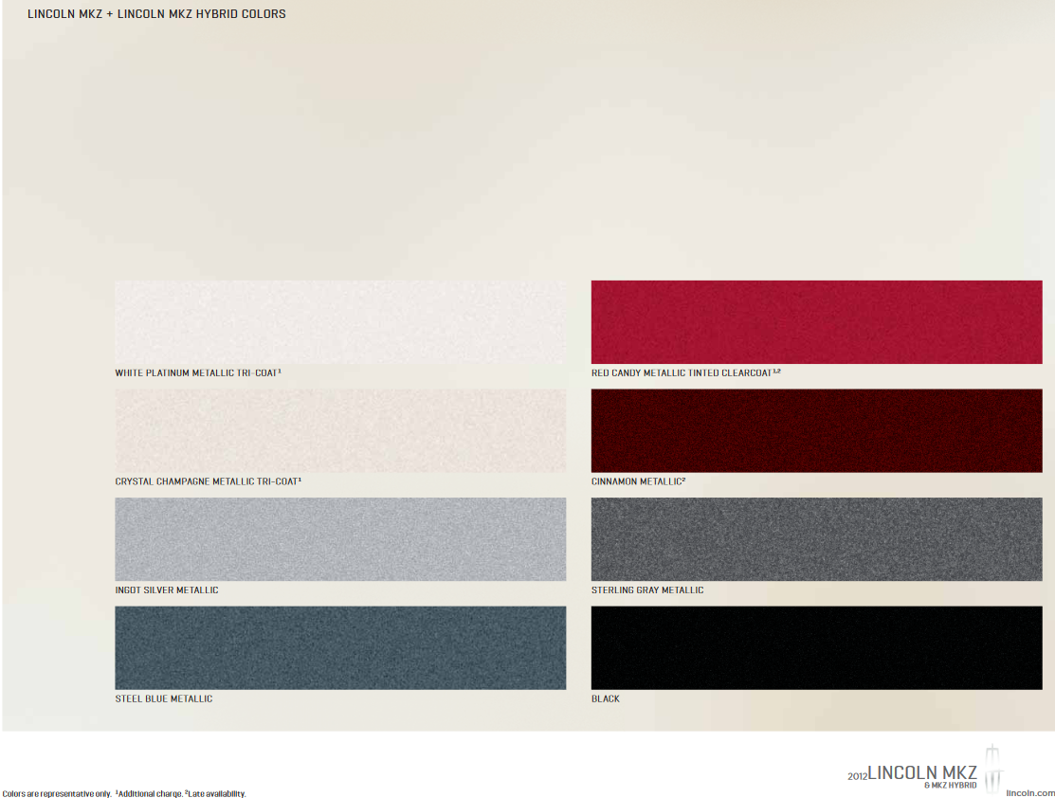Click the 'Crystal Champagne Metallic Tri-Coat' label
Screen dimensions: 1055x798
[x=208, y=481]
